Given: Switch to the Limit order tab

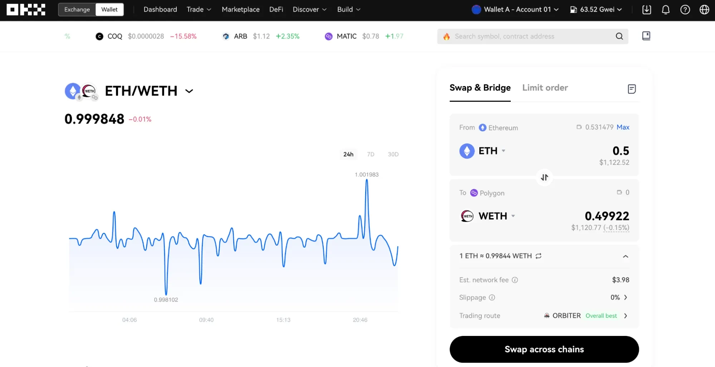Looking at the screenshot, I should tap(545, 88).
